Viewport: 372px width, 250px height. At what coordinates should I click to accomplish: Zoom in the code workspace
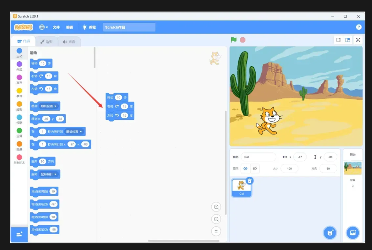[x=216, y=207]
